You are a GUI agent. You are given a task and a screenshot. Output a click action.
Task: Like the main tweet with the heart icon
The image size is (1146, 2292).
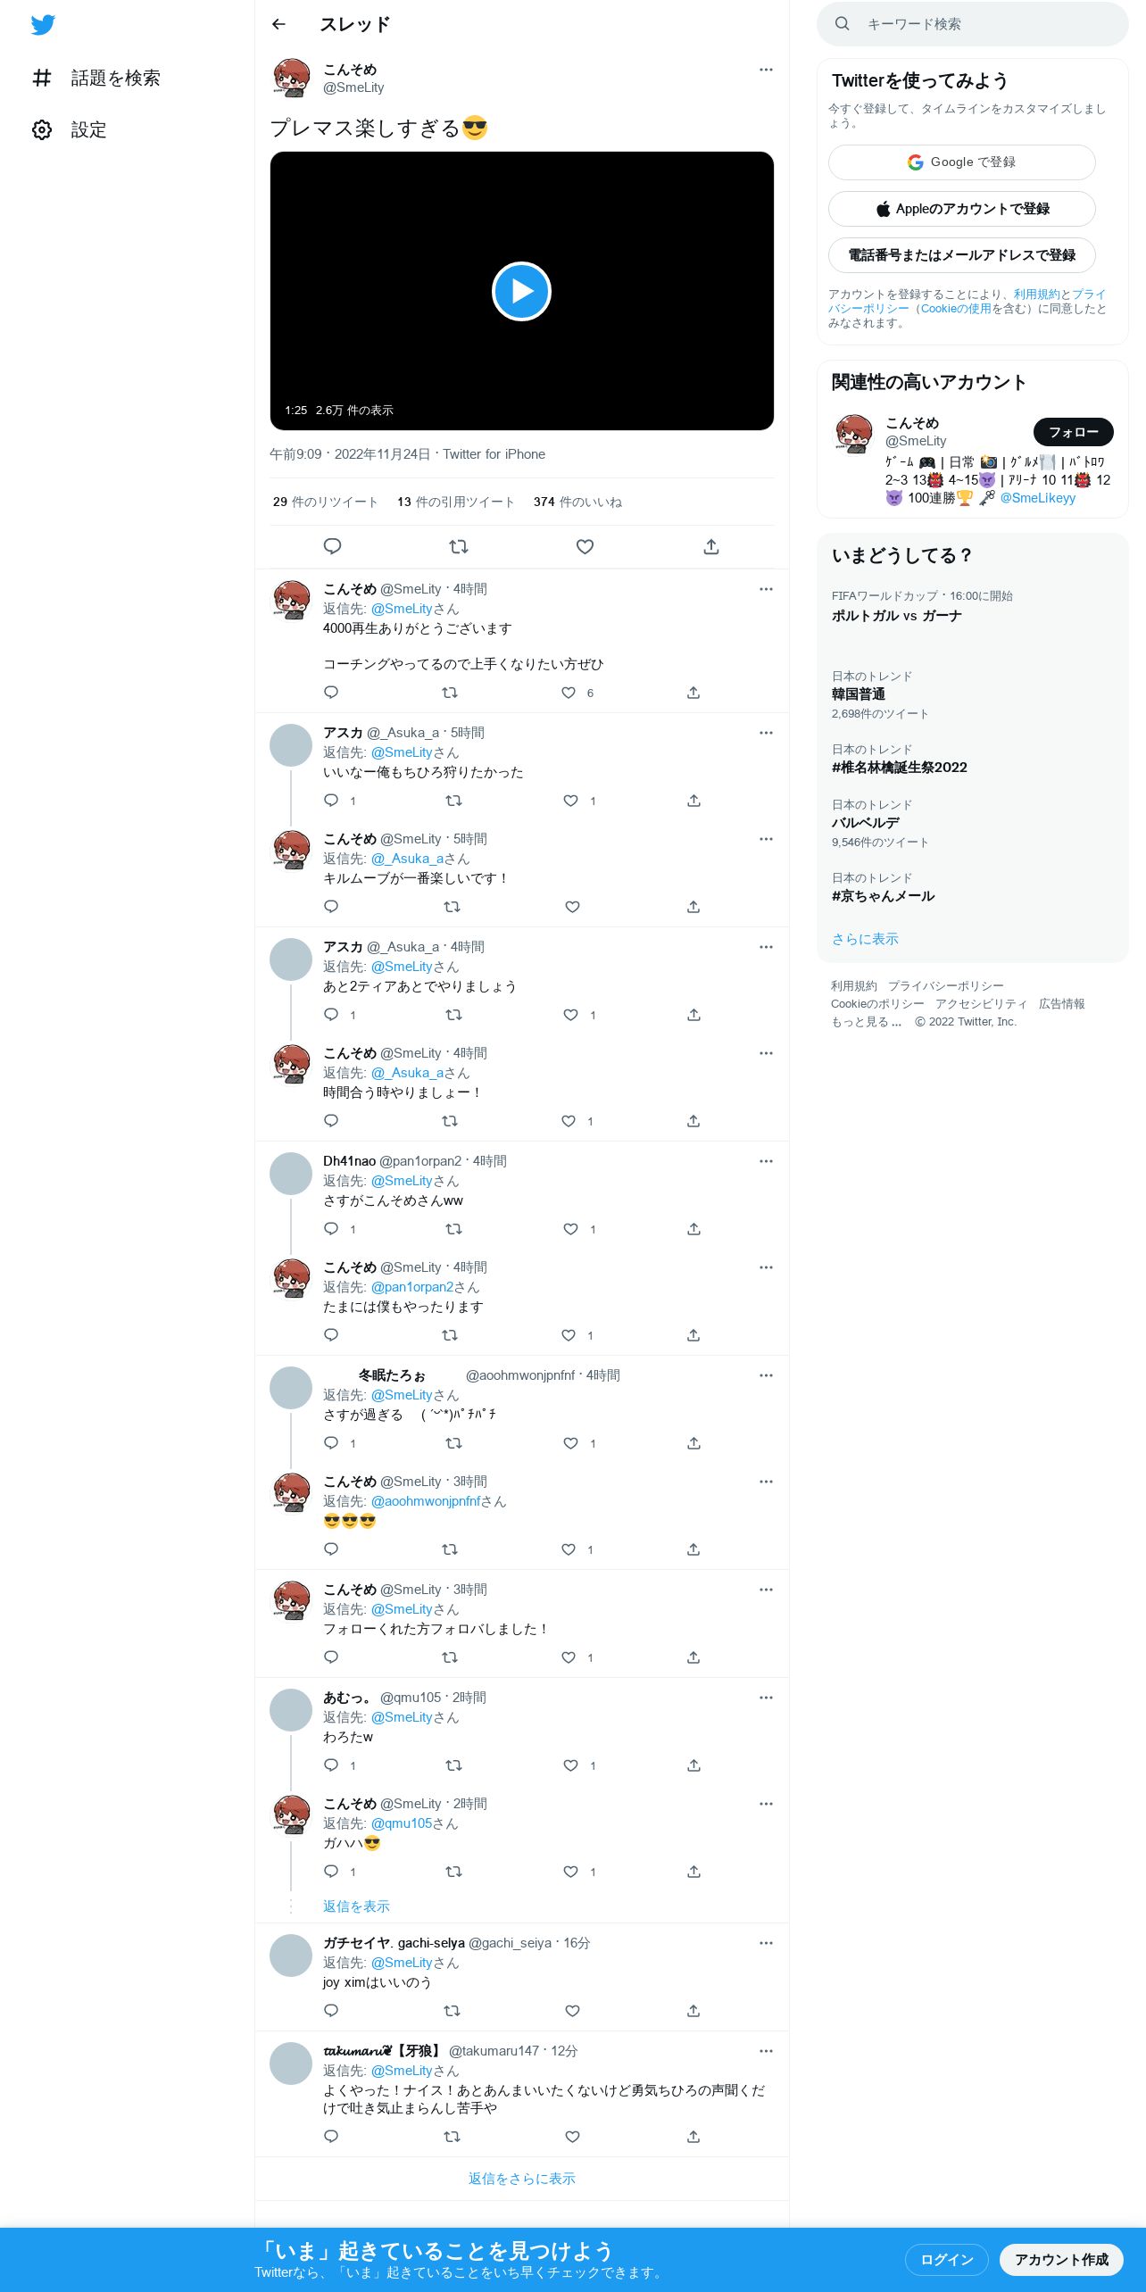585,546
